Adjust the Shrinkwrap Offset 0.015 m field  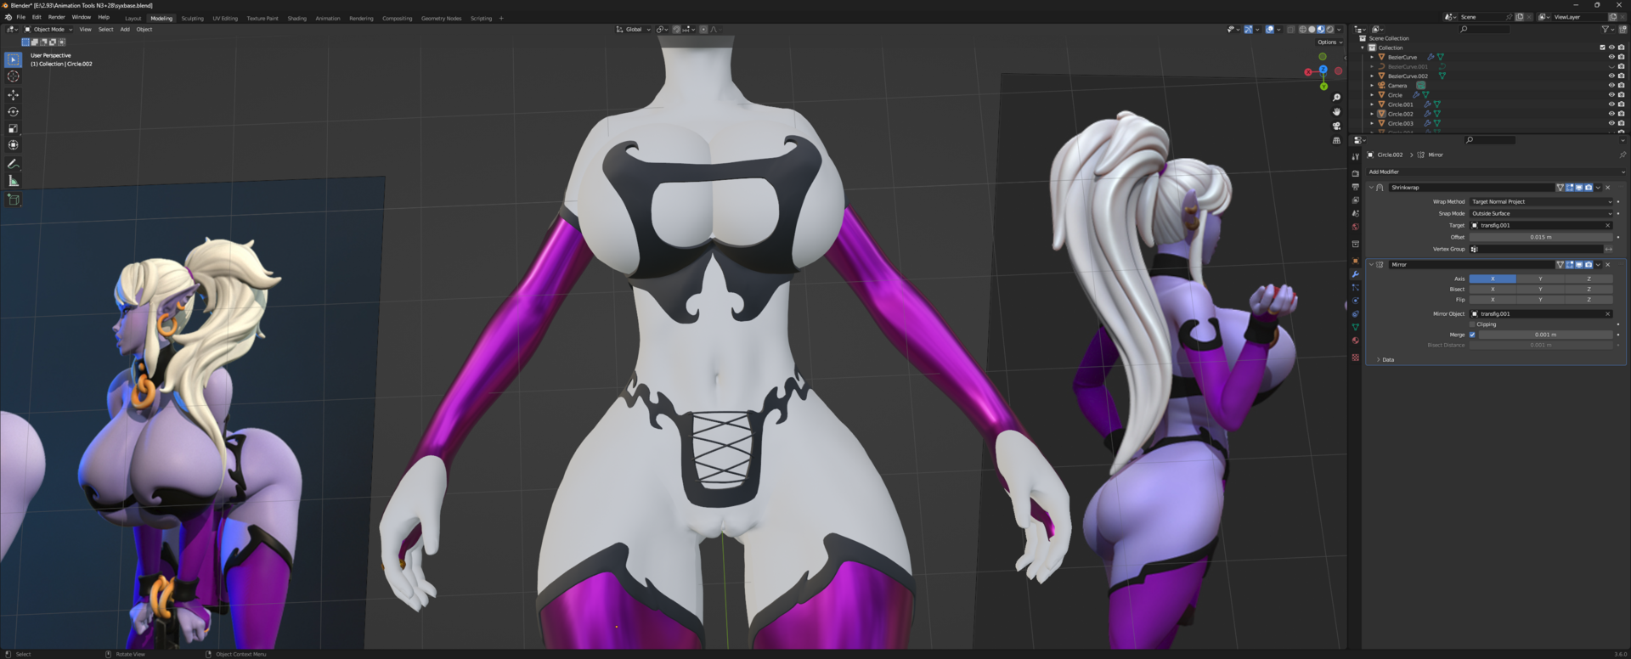click(x=1541, y=237)
